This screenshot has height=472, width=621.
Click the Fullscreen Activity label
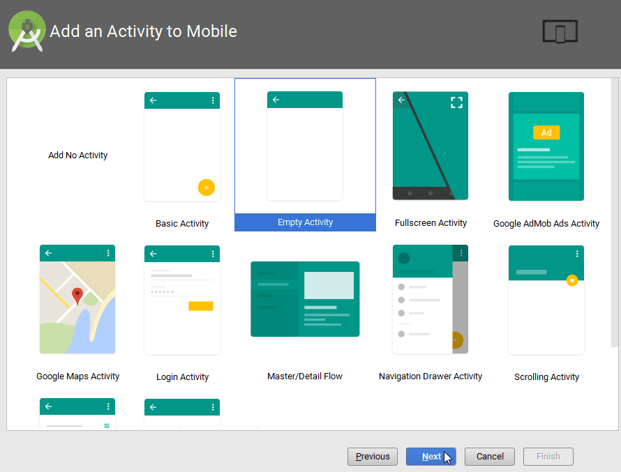[x=431, y=222]
